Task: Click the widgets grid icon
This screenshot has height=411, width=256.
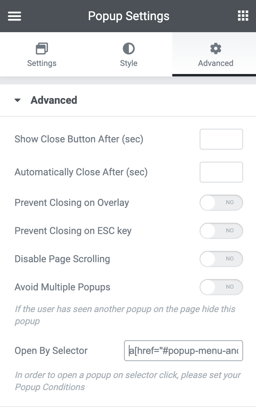Action: [243, 16]
